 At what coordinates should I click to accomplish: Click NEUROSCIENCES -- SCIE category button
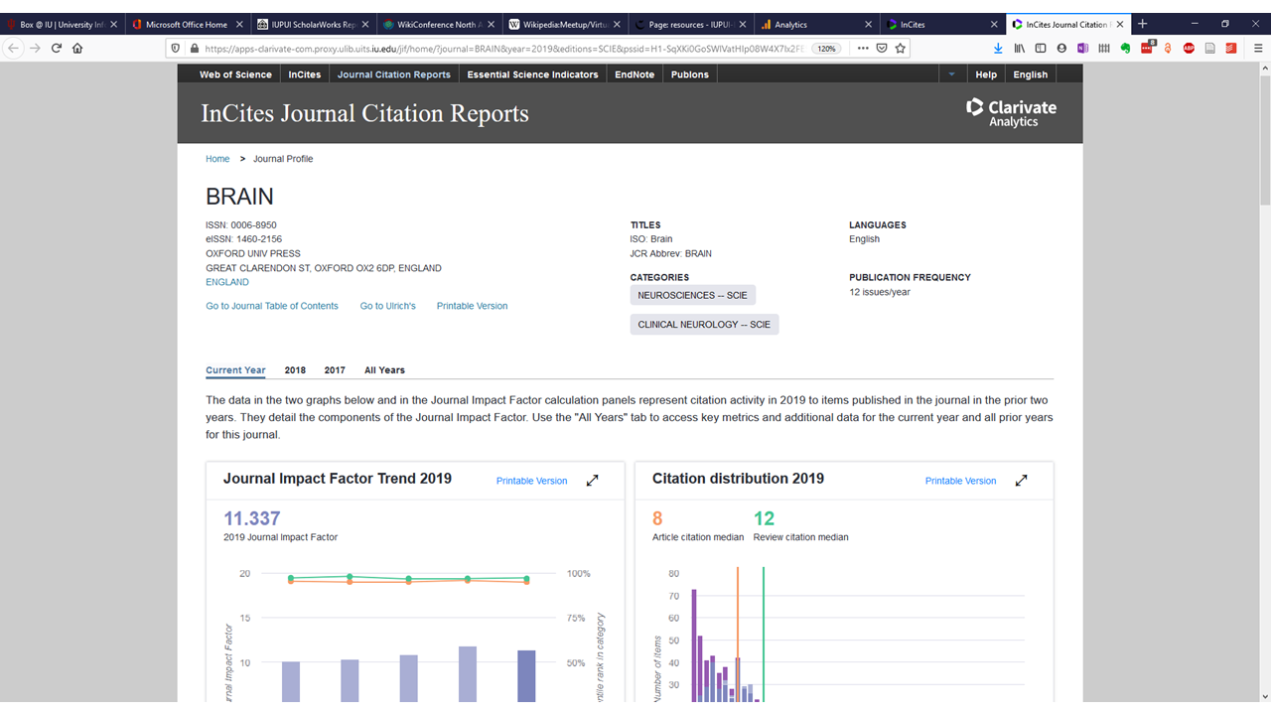coord(692,295)
